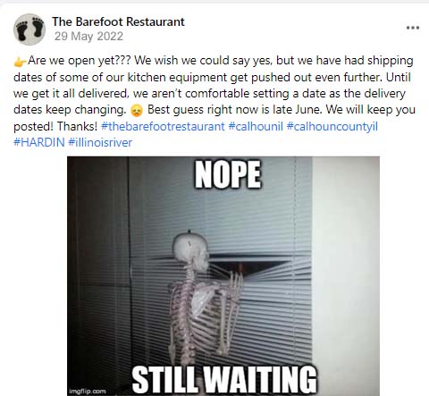
Task: Click the "late June" phrase in the post
Action: [297, 110]
